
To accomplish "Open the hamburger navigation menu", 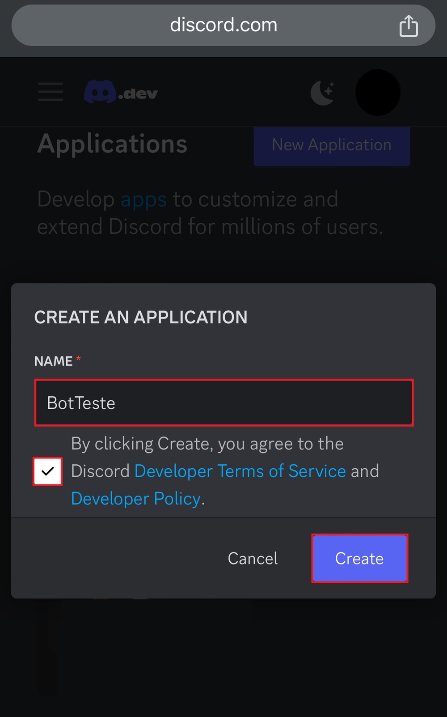I will [50, 92].
